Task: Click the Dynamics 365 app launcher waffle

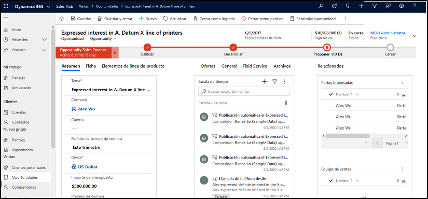Action: (x=6, y=6)
